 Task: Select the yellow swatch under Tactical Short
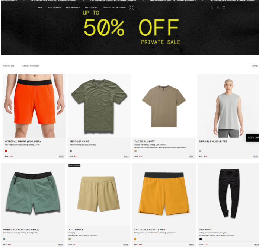(135, 239)
